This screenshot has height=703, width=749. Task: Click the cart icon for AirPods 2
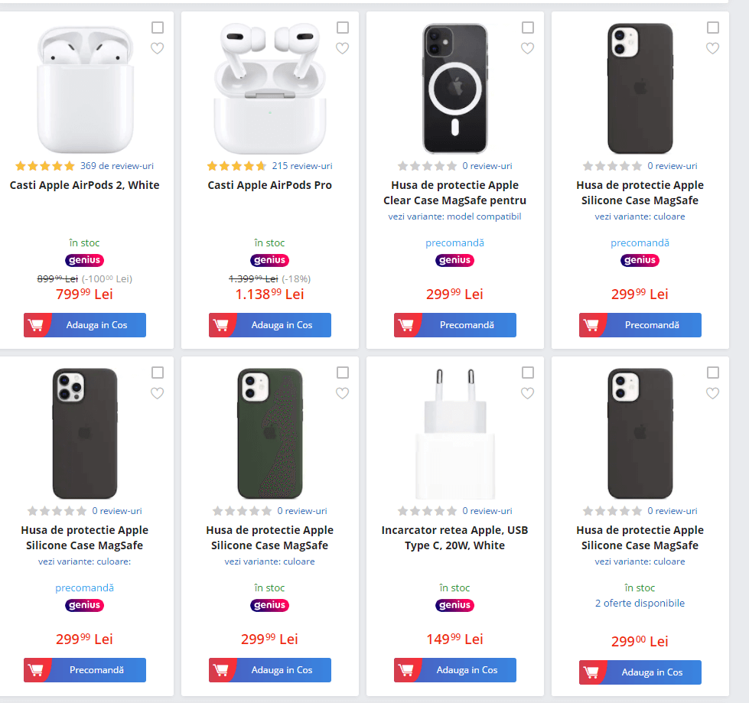[36, 325]
